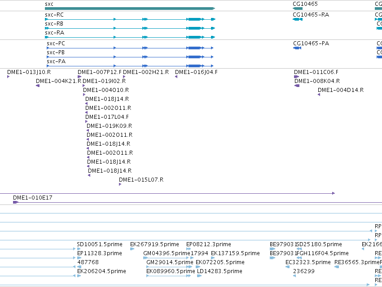
Task: Click the SD10051.5prime EST label
Action: [x=100, y=244]
